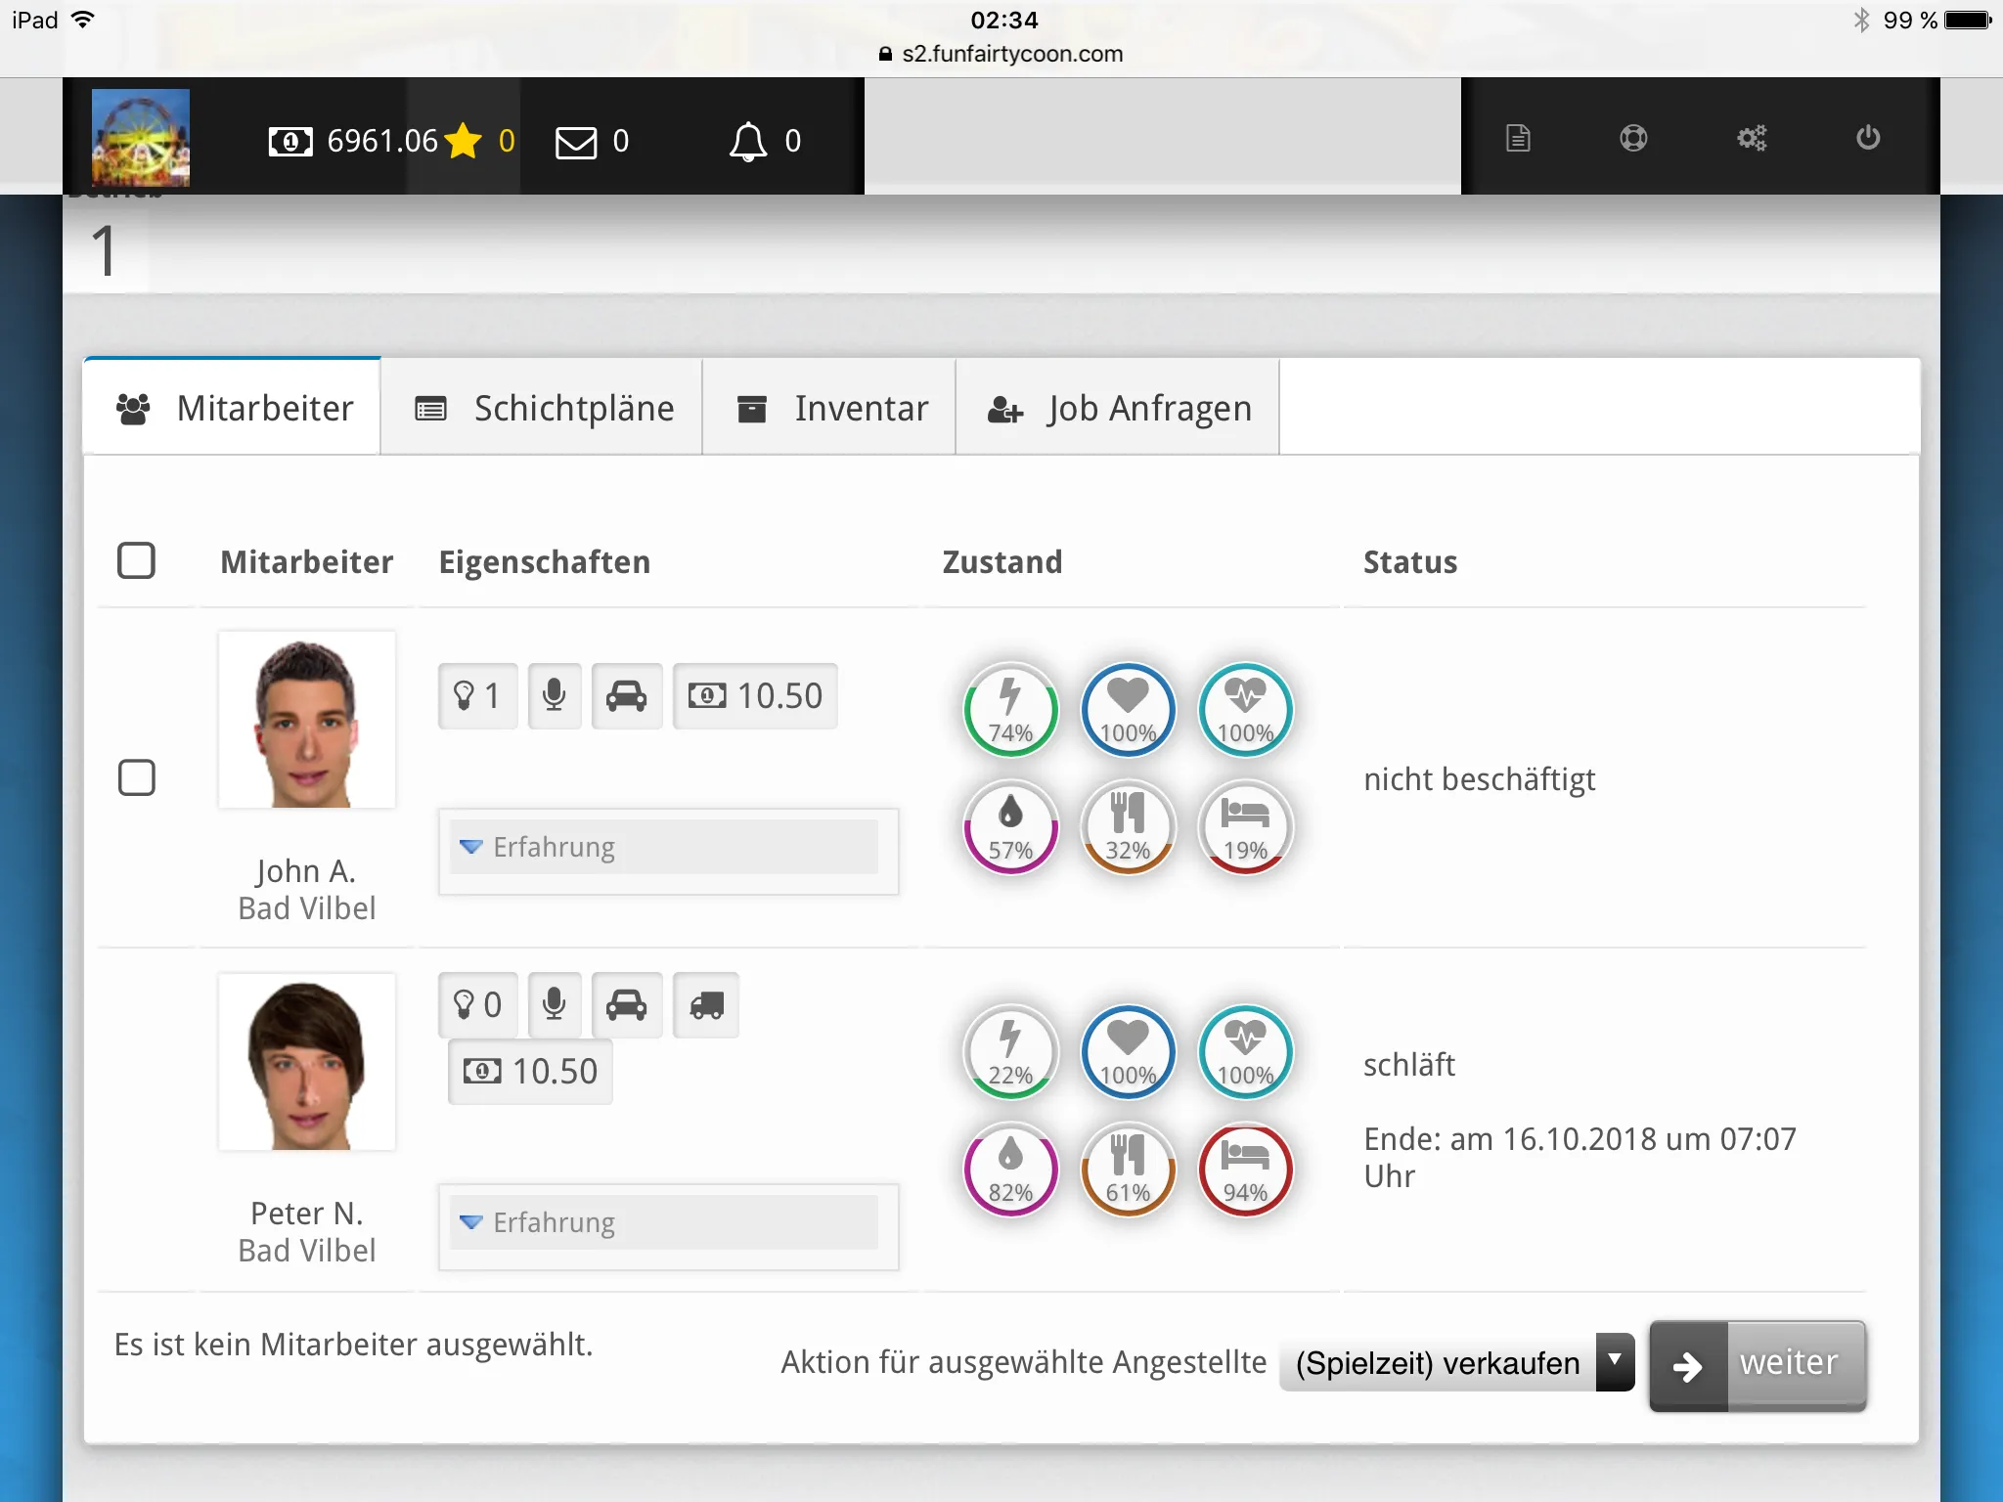
Task: Select John A. with his checkbox
Action: tap(136, 778)
